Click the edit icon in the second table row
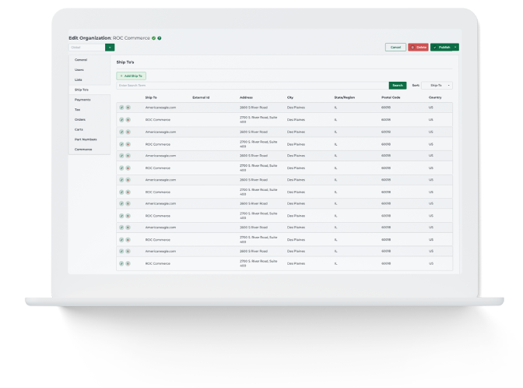The width and height of the screenshot is (523, 388). click(x=121, y=120)
